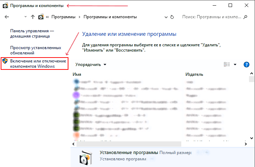Go back with the navigation arrow
The height and width of the screenshot is (167, 255).
tap(7, 17)
